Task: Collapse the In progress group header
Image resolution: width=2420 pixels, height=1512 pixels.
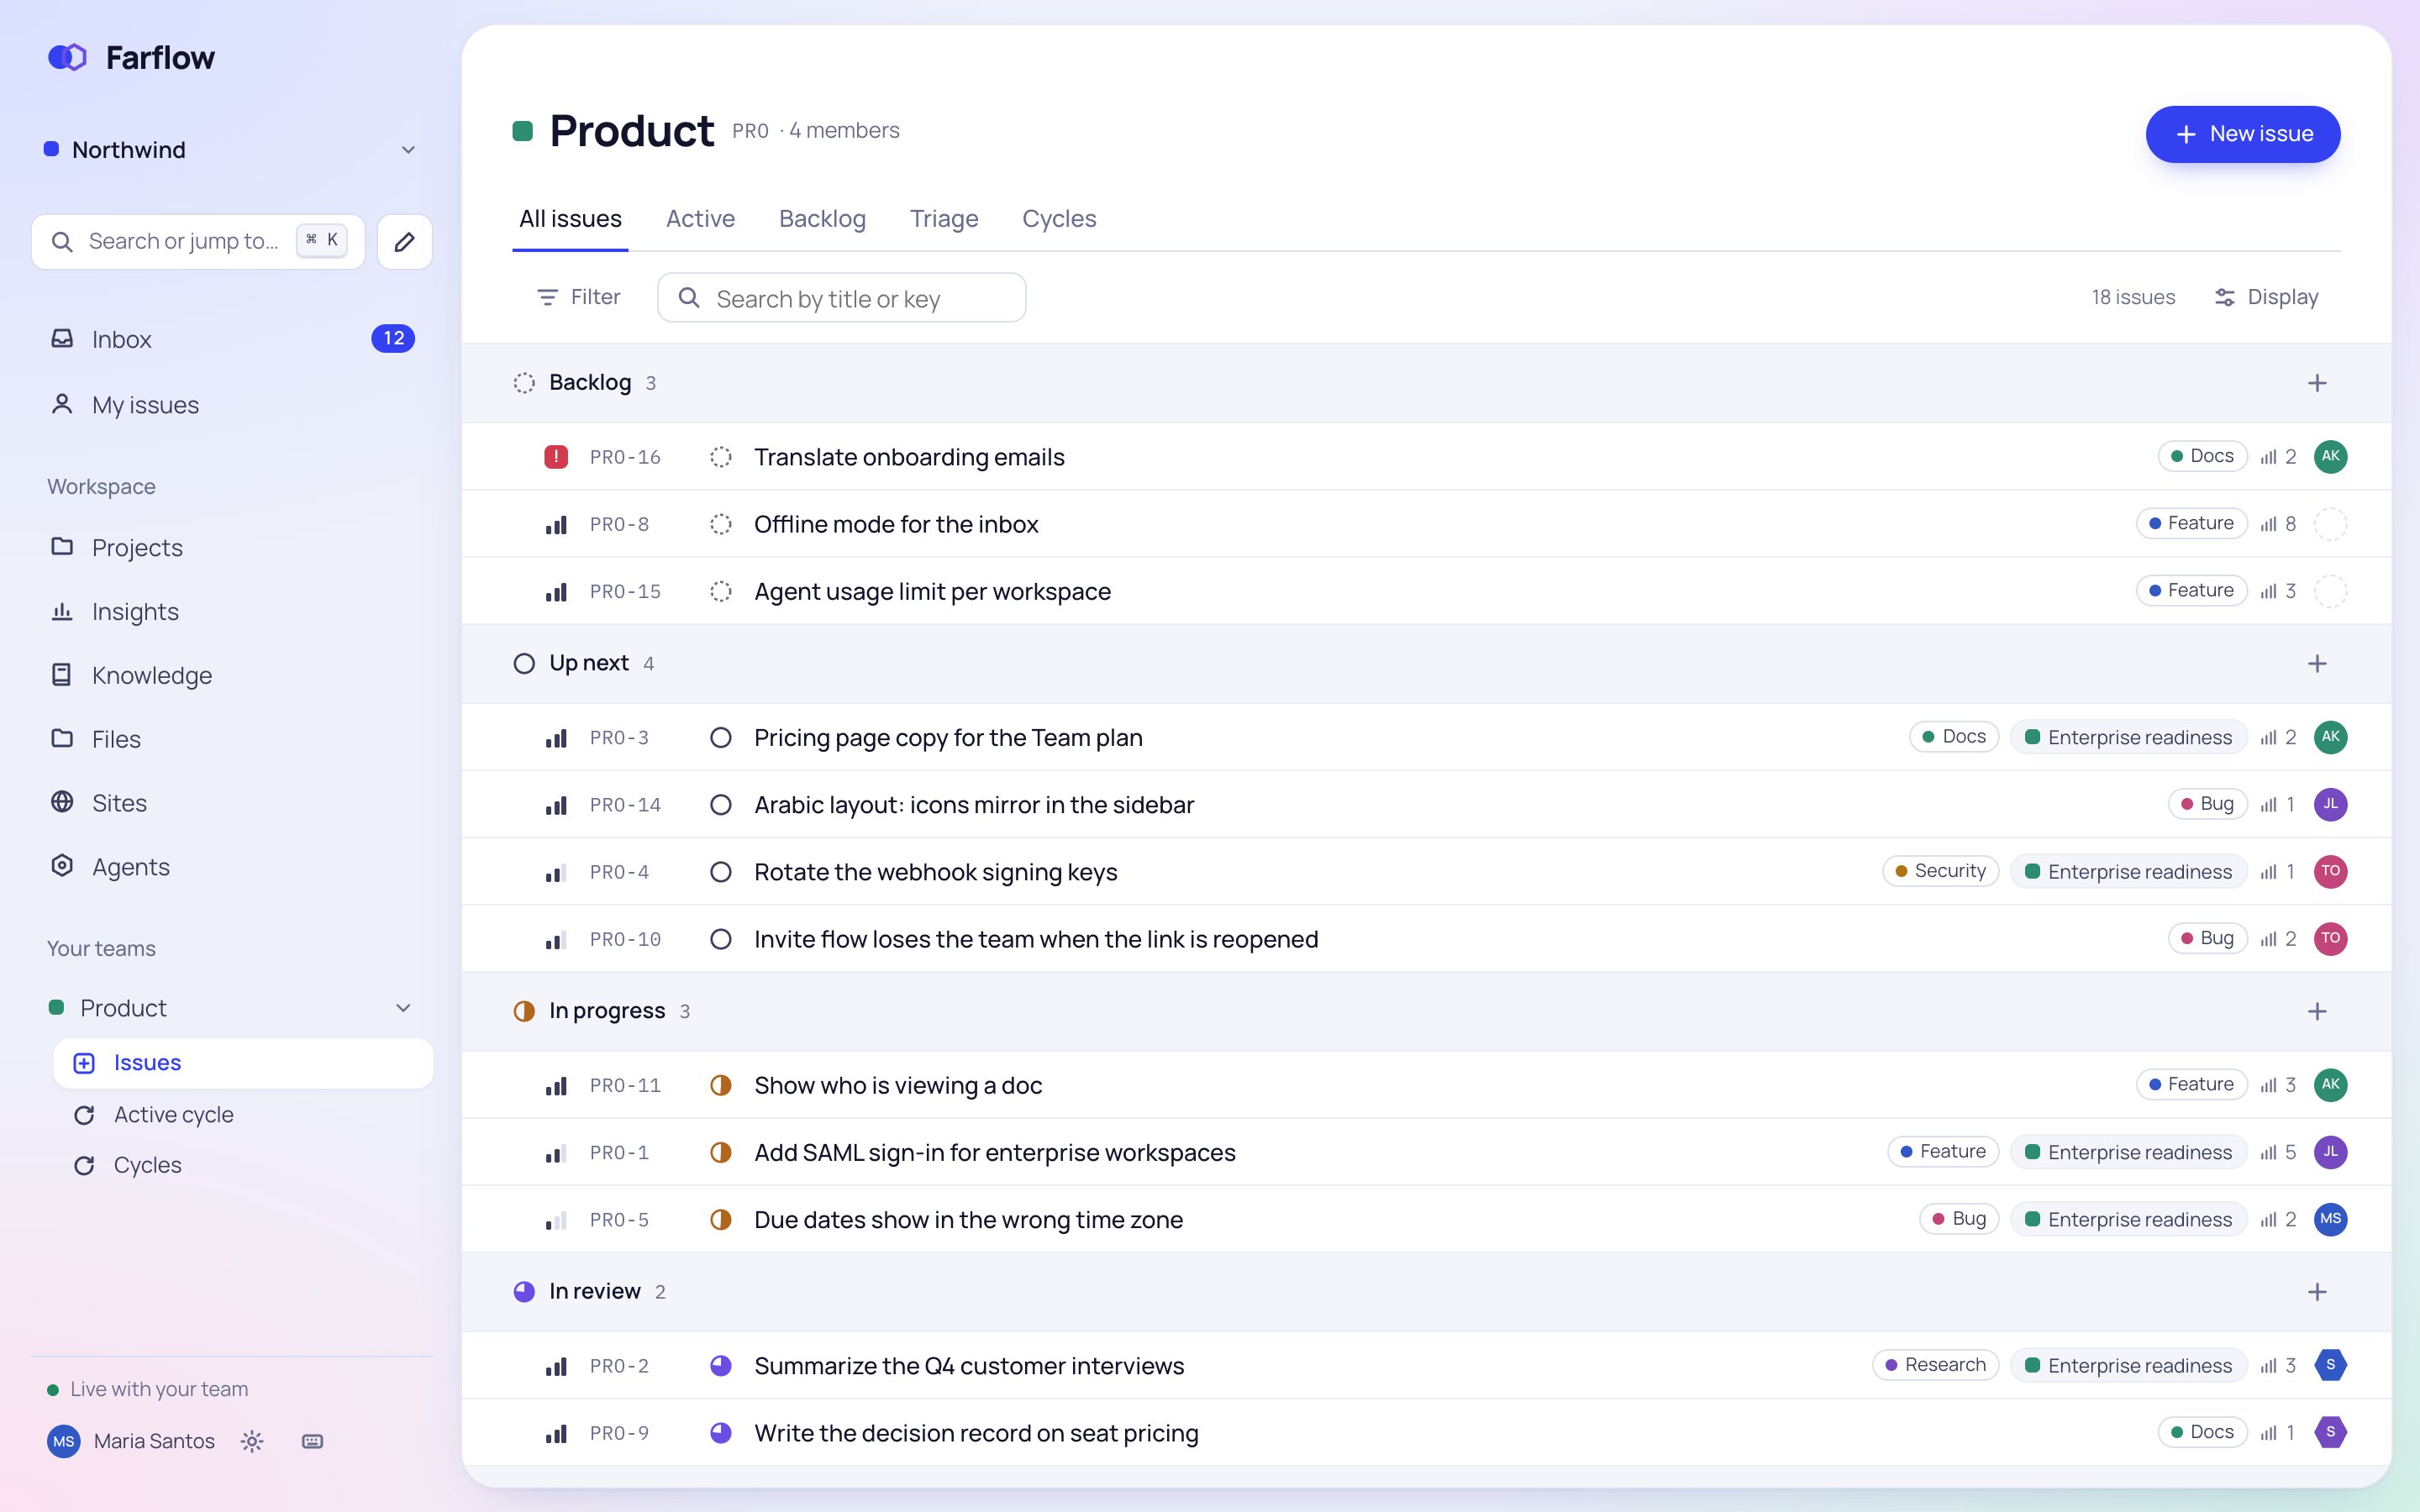Action: pos(602,1011)
